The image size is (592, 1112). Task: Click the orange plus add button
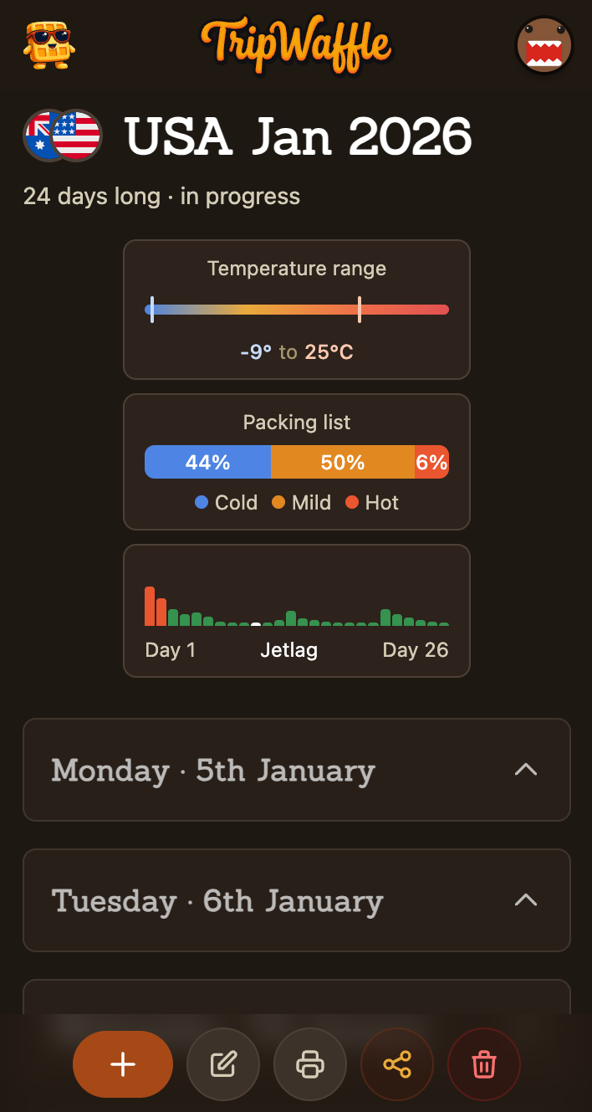123,1064
